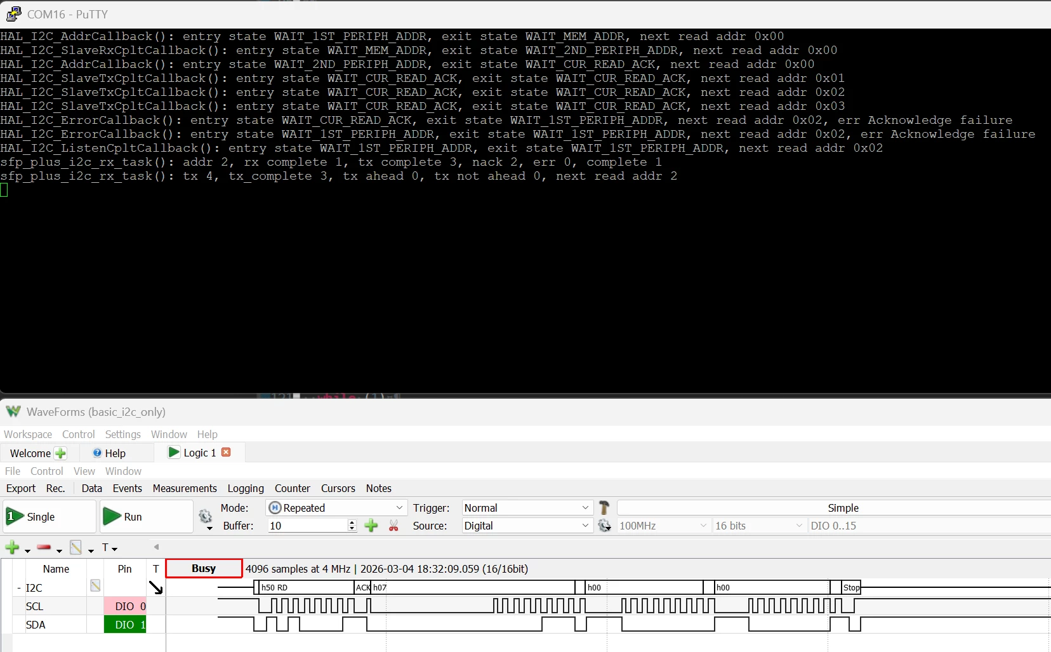The image size is (1051, 652).
Task: Open the Counter view
Action: click(x=292, y=488)
